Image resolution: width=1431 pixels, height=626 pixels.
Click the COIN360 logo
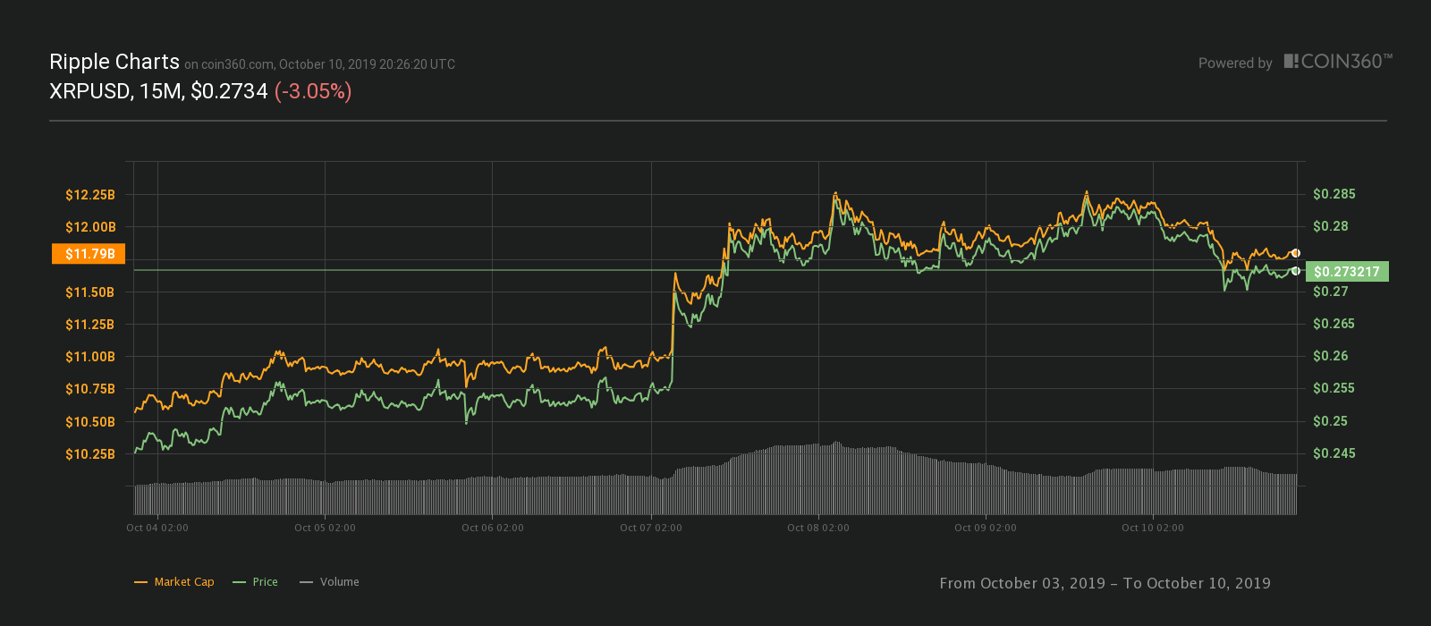pyautogui.click(x=1338, y=62)
